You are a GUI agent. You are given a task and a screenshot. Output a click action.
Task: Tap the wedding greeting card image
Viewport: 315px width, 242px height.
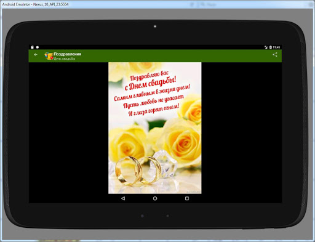155,128
